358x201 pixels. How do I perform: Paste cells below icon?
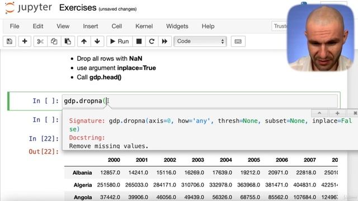pyautogui.click(x=68, y=41)
